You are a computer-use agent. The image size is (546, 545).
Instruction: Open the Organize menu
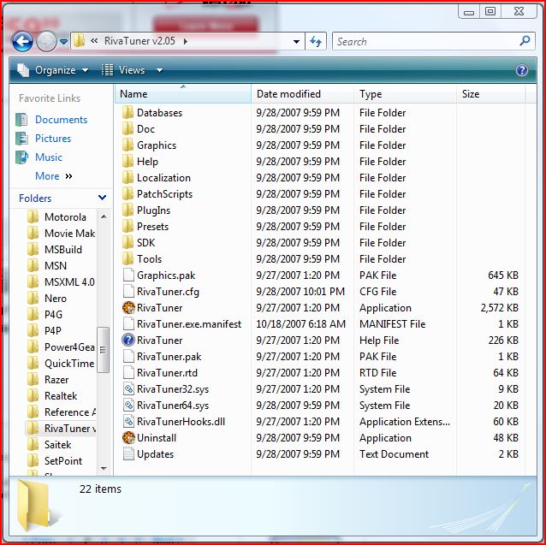[53, 70]
